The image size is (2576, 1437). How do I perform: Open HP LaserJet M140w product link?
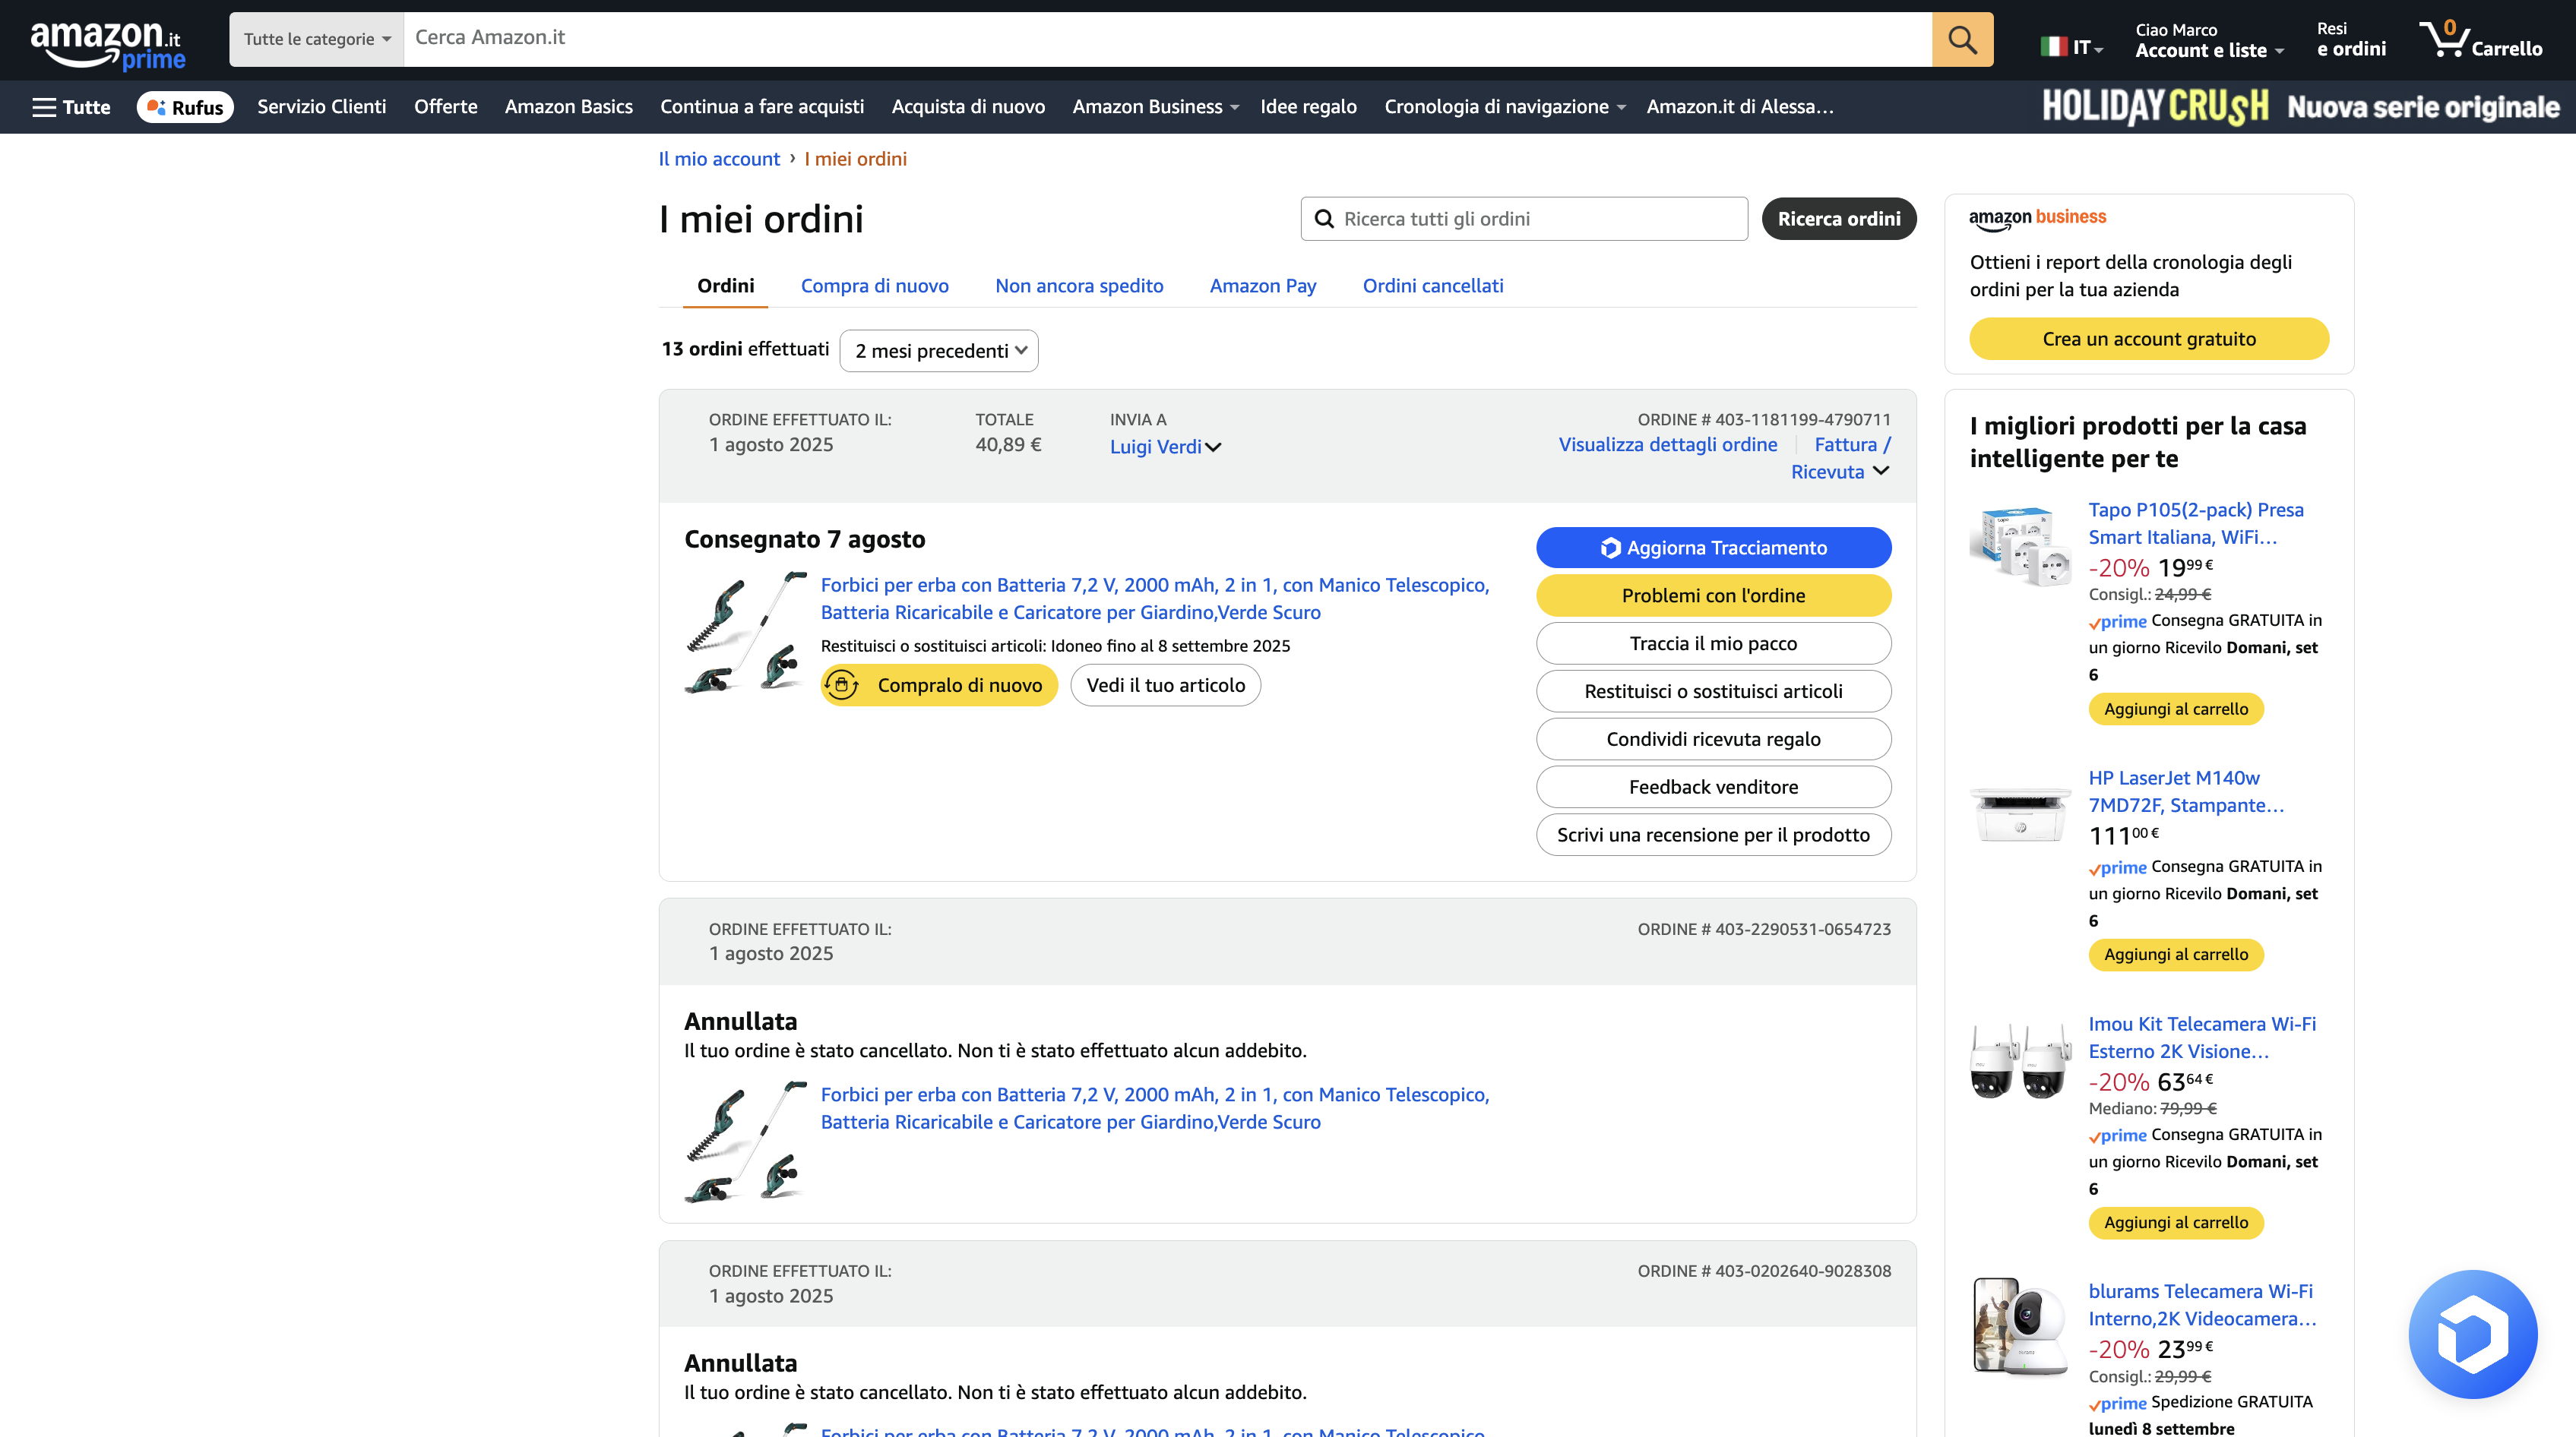[2185, 791]
